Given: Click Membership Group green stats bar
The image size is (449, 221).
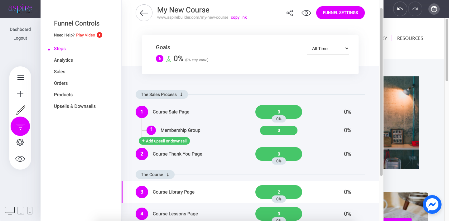Looking at the screenshot, I should tap(279, 131).
